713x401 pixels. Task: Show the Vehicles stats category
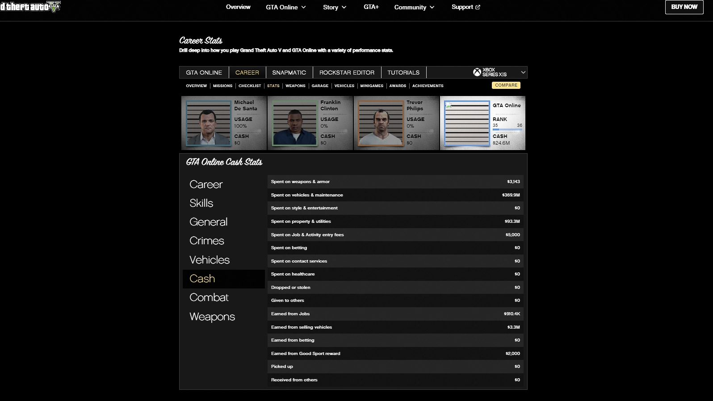coord(209,260)
